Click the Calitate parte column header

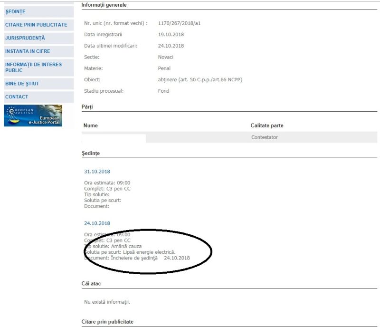coord(267,125)
